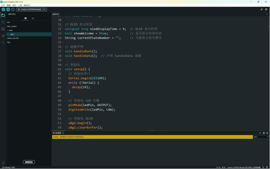The image size is (270, 169).
Task: Restore down the Arduino IDE window
Action: 258,2
